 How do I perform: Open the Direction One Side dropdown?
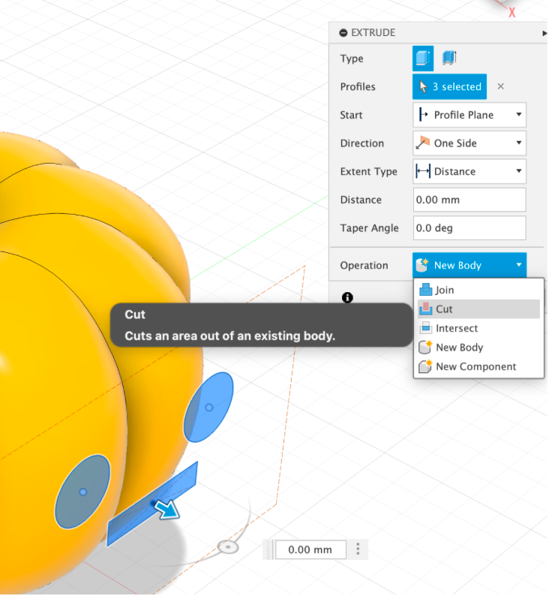[469, 143]
